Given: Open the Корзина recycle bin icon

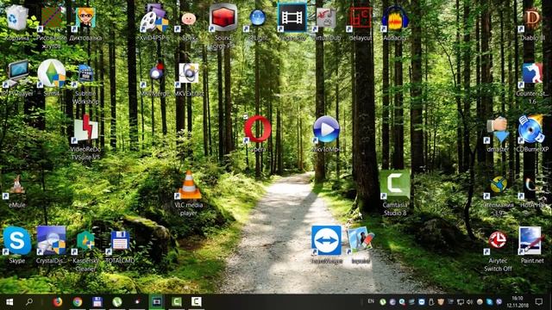Looking at the screenshot, I should (16, 18).
